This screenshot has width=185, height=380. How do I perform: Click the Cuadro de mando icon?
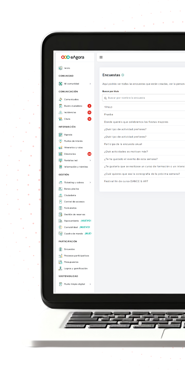click(61, 234)
